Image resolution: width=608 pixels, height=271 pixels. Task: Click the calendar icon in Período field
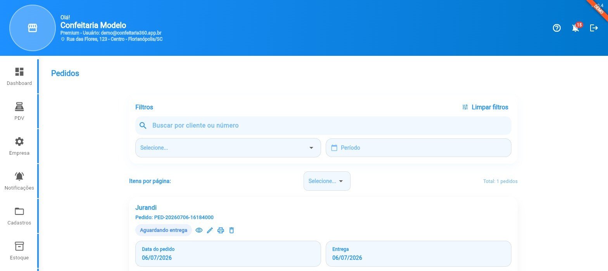[x=334, y=148]
